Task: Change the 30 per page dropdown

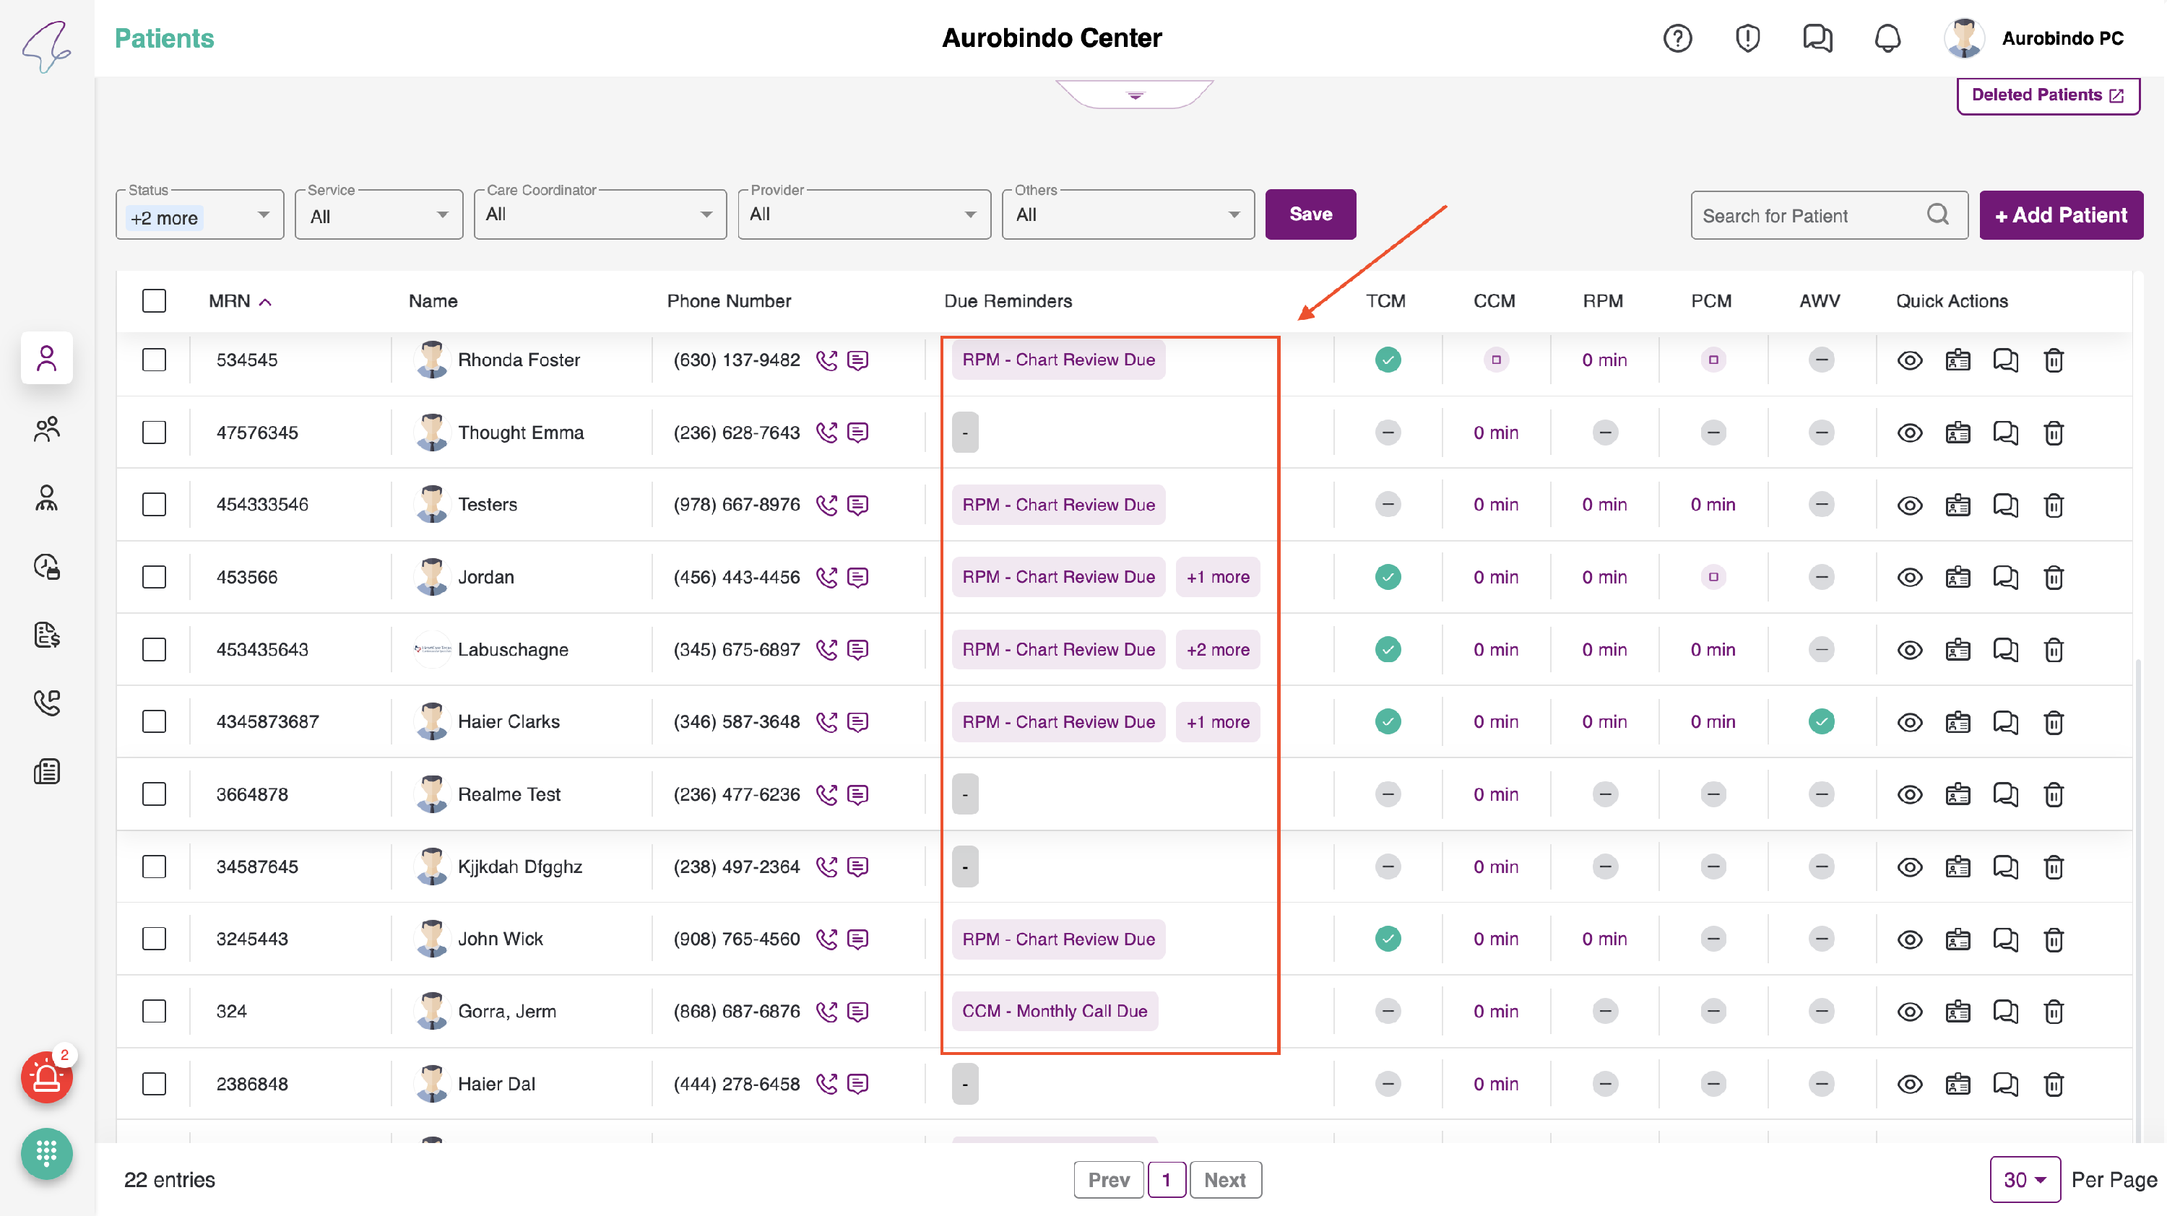Action: (x=2024, y=1180)
